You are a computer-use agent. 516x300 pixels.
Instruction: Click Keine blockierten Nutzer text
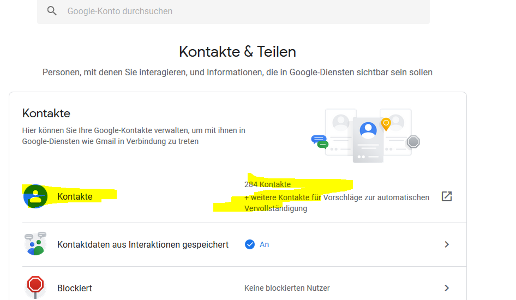287,288
